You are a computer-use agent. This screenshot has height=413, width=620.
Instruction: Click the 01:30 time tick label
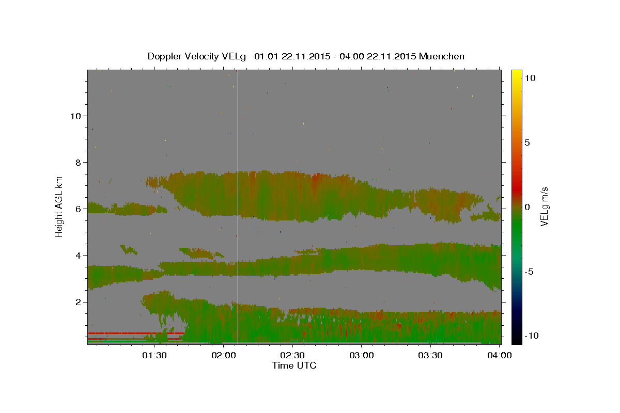(154, 355)
